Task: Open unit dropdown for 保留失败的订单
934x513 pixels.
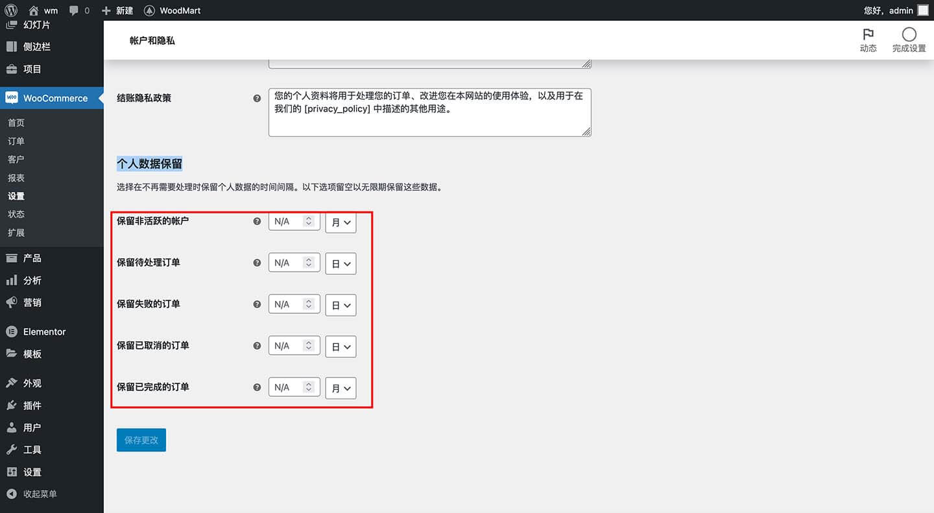Action: 341,305
